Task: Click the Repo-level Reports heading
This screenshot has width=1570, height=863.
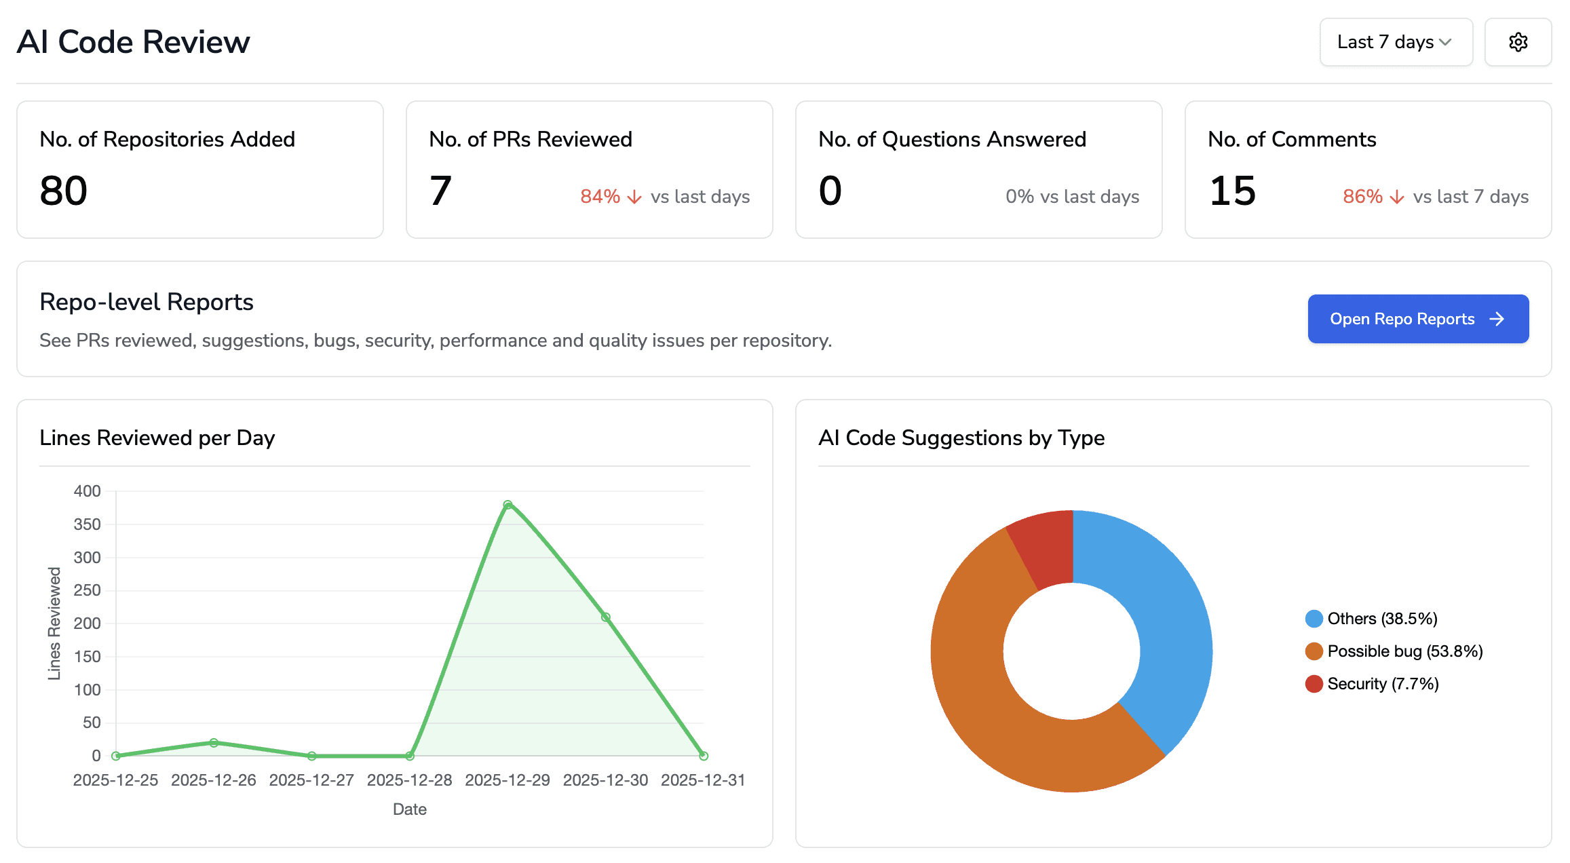Action: tap(147, 302)
